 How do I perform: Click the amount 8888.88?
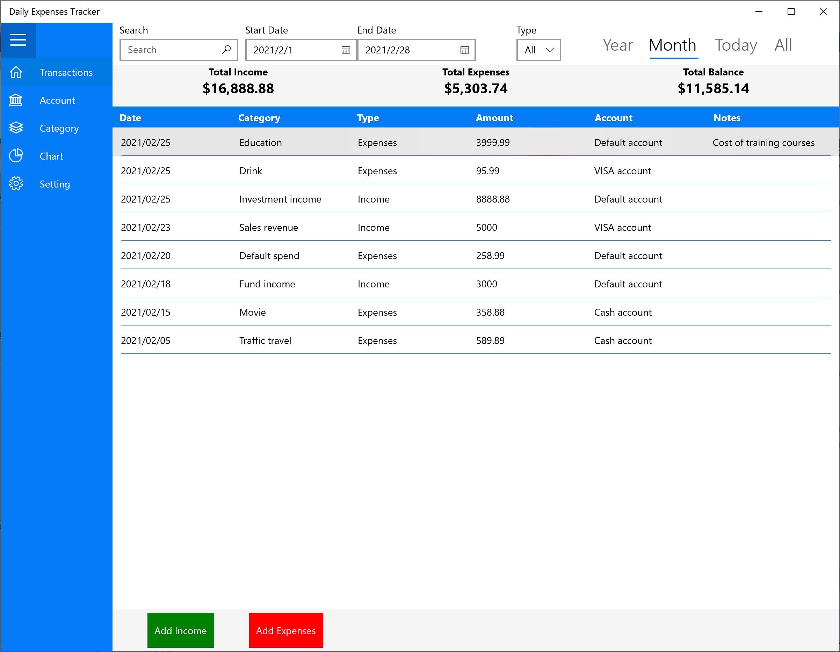coord(493,199)
